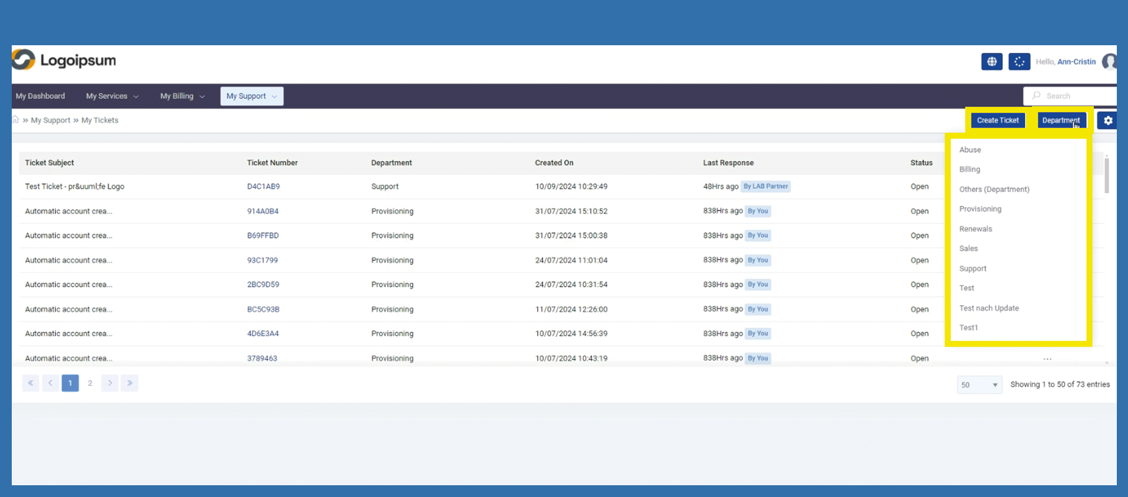Click the dotted circle theme icon

click(1019, 62)
